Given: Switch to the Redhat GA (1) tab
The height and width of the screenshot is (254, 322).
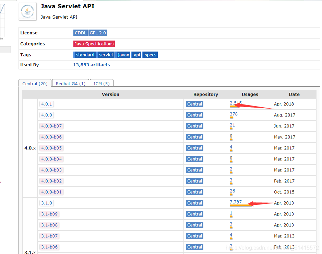Looking at the screenshot, I should pos(71,84).
